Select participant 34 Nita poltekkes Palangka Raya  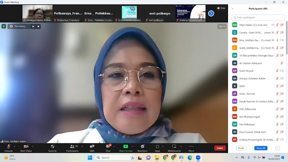[x=258, y=56]
